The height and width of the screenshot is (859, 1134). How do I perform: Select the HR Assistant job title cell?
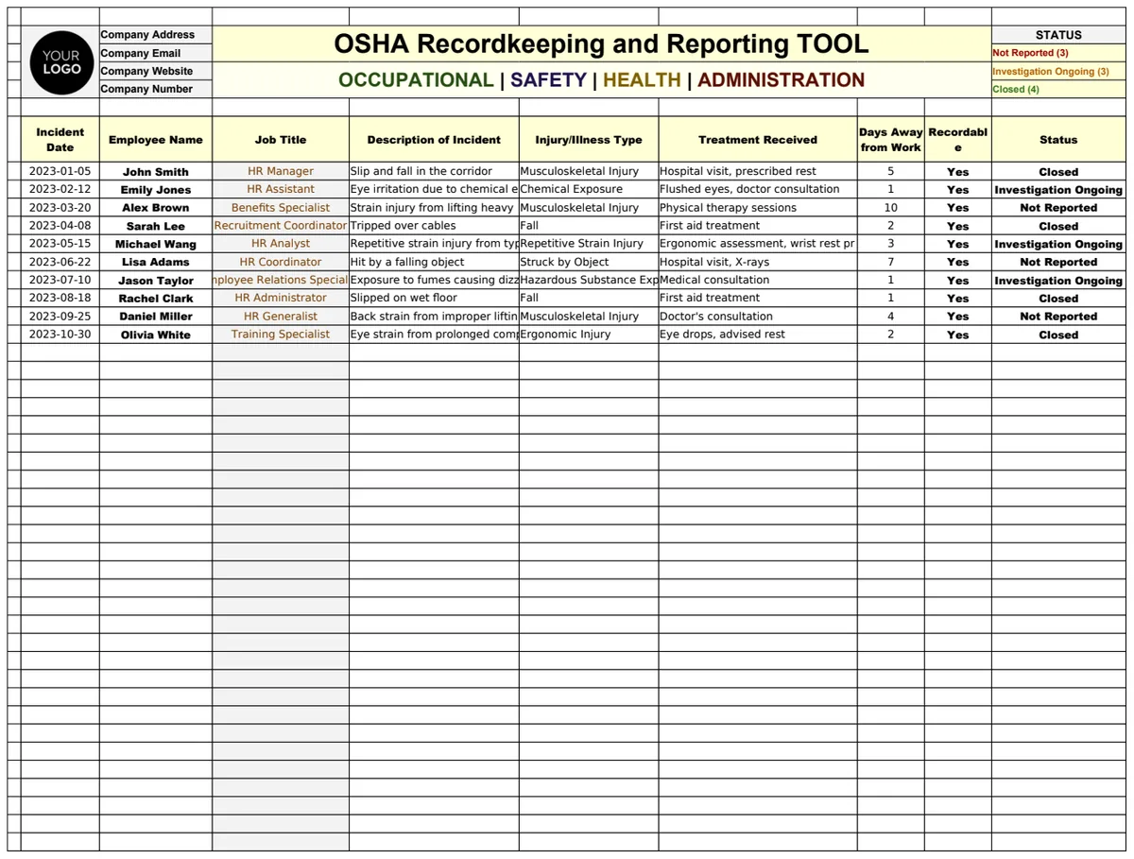click(281, 190)
